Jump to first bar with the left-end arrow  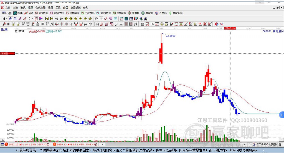tap(47, 19)
